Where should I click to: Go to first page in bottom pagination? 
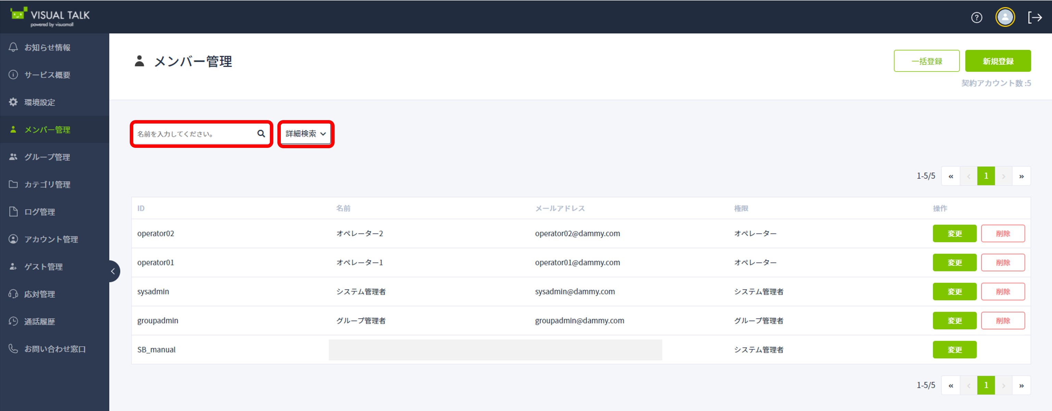tap(951, 385)
